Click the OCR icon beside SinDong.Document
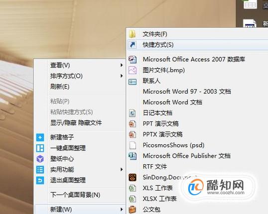 click(x=133, y=177)
